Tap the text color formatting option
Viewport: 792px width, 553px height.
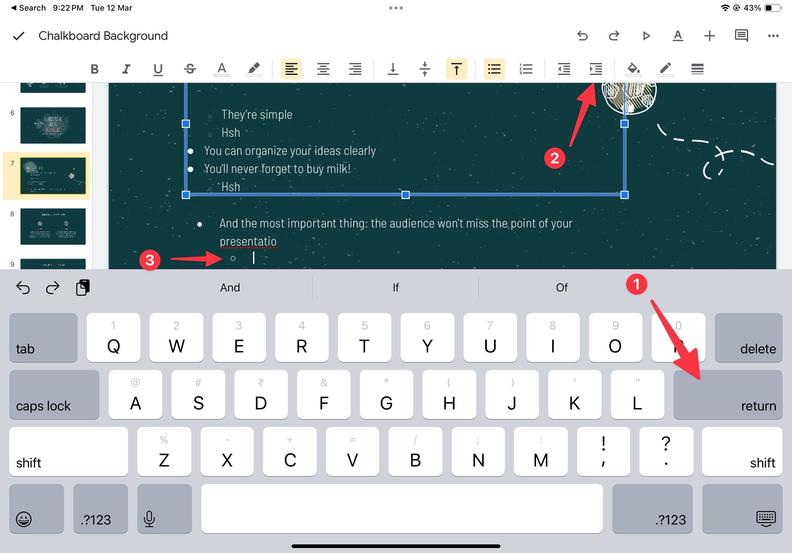tap(222, 67)
